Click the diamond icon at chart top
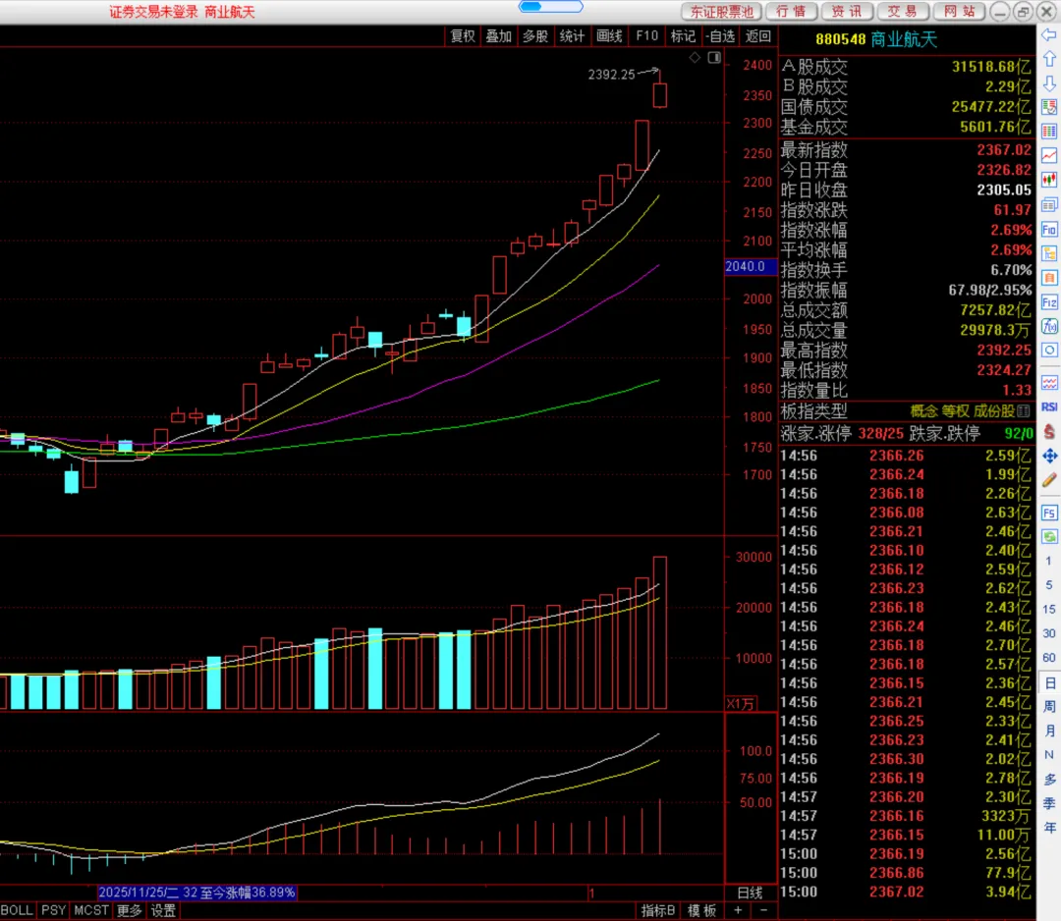Image resolution: width=1061 pixels, height=921 pixels. 695,58
